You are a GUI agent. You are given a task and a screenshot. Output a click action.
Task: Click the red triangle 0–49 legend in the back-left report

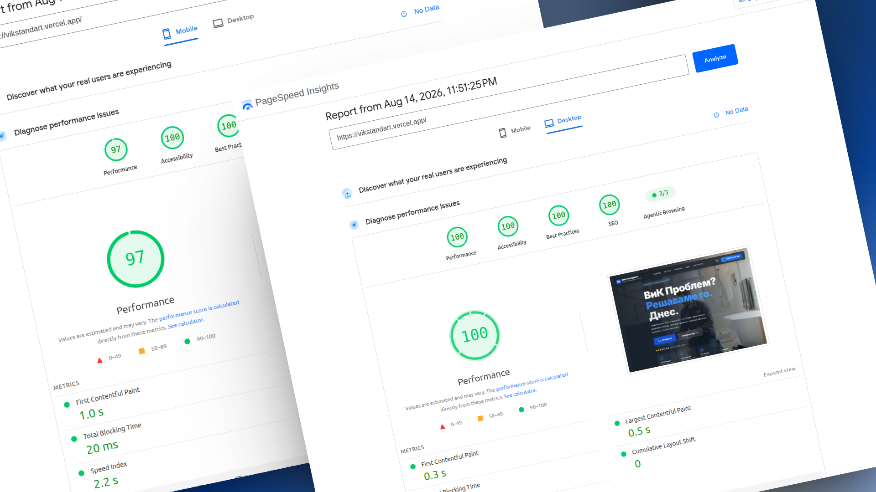pyautogui.click(x=109, y=358)
